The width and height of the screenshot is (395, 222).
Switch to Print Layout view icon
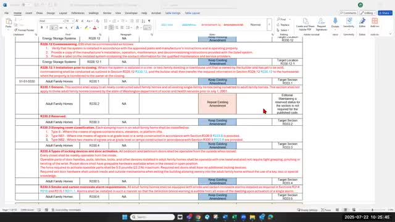click(346, 210)
